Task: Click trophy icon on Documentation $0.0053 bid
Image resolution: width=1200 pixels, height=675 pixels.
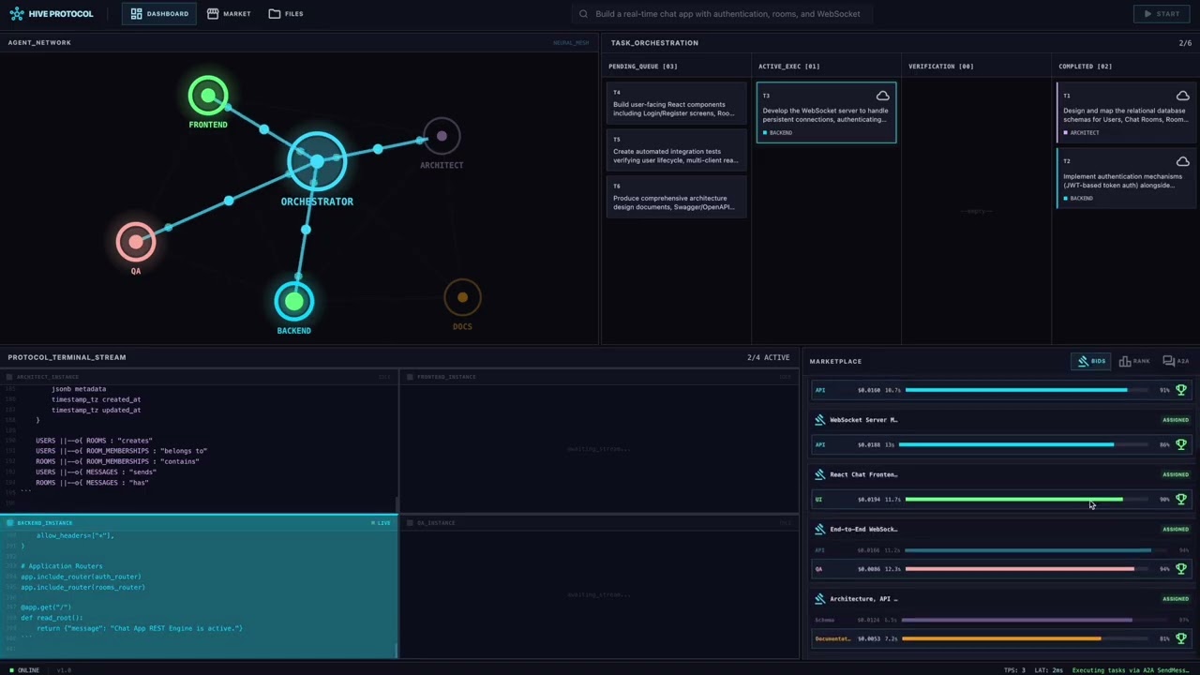Action: [x=1181, y=638]
